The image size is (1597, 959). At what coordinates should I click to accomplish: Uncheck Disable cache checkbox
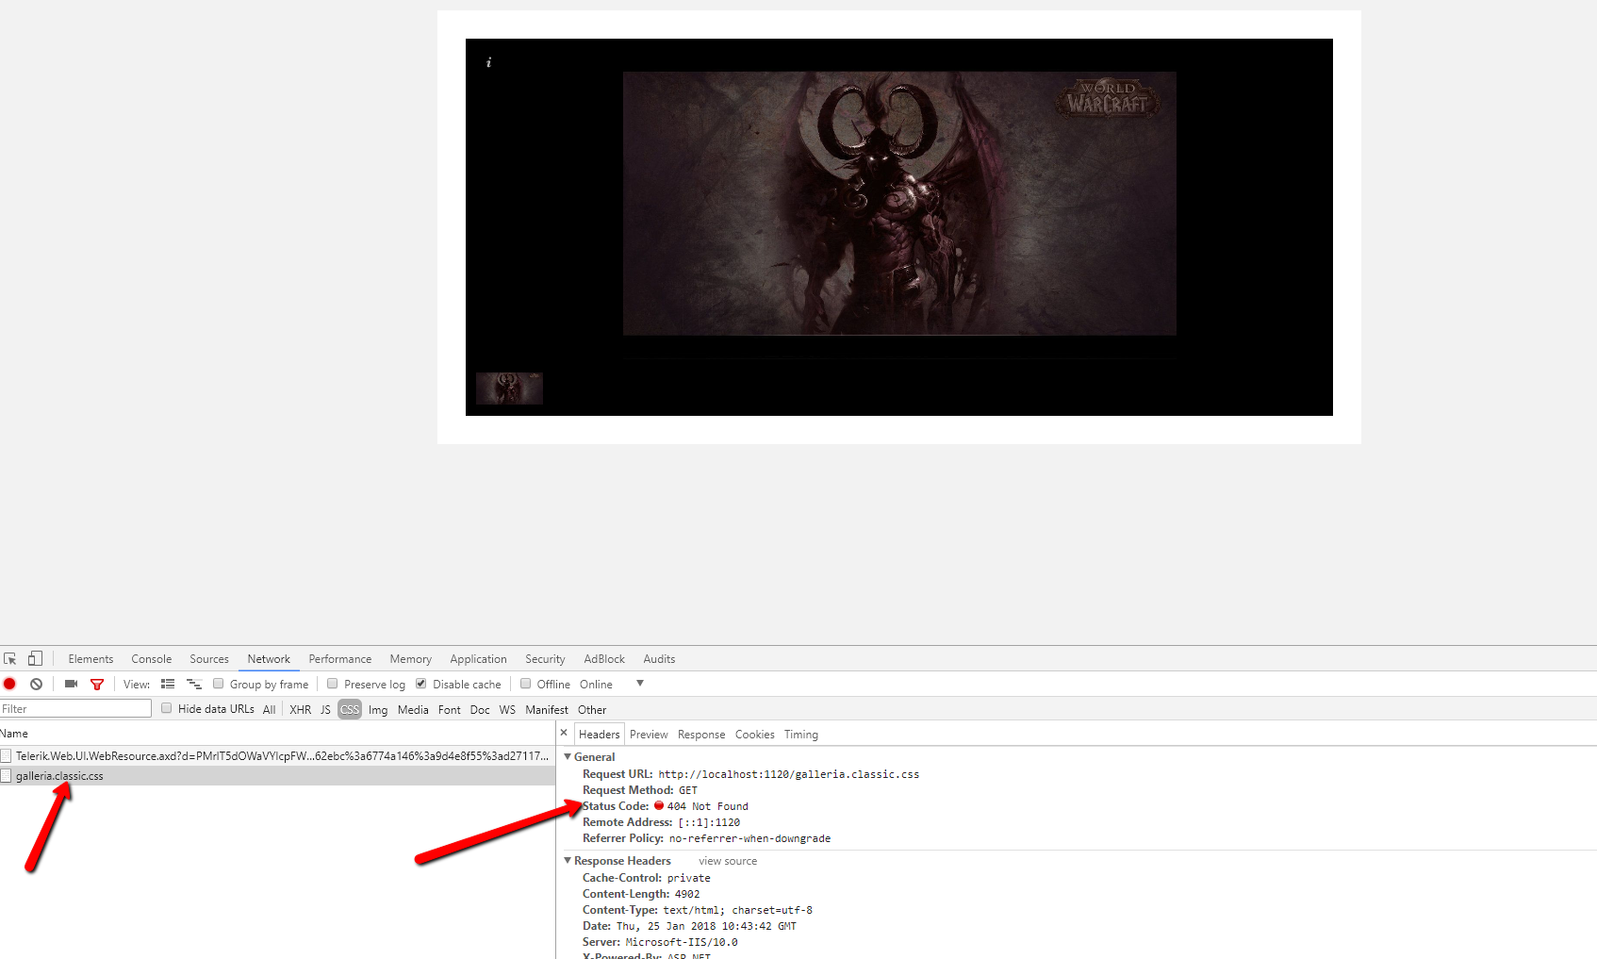(421, 684)
